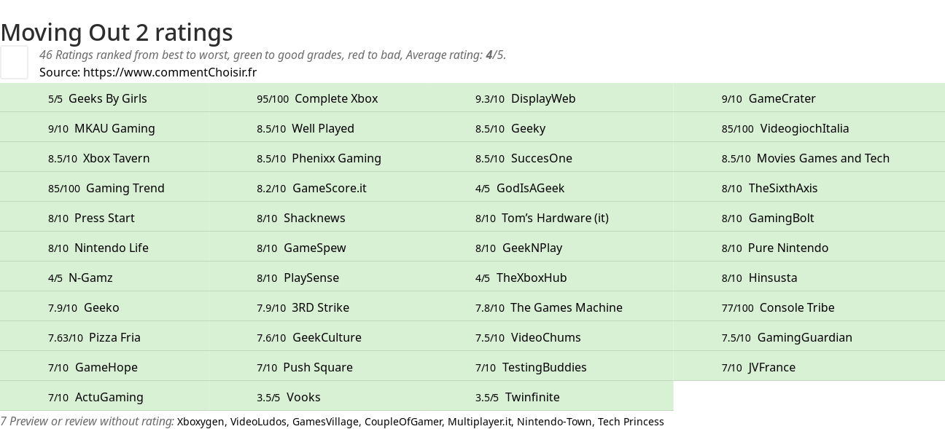Open the commentChoisir.fr source link
The image size is (945, 429).
(169, 72)
